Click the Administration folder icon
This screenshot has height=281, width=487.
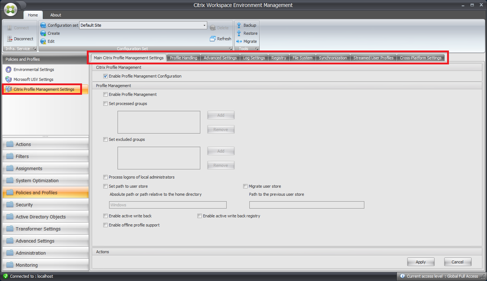(10, 253)
